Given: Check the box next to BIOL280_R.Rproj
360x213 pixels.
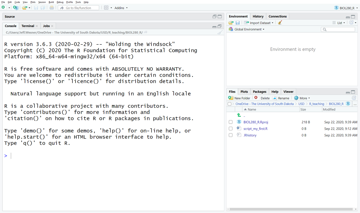Looking at the screenshot, I should coord(231,122).
